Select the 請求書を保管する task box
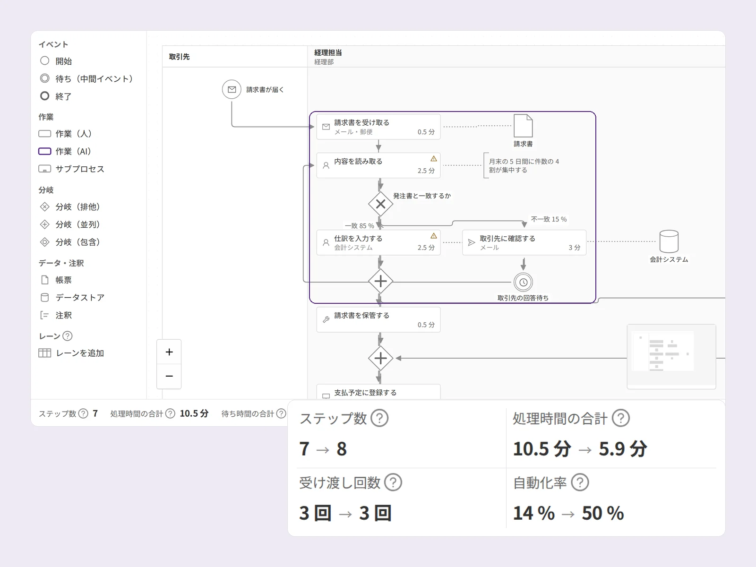 (x=378, y=320)
